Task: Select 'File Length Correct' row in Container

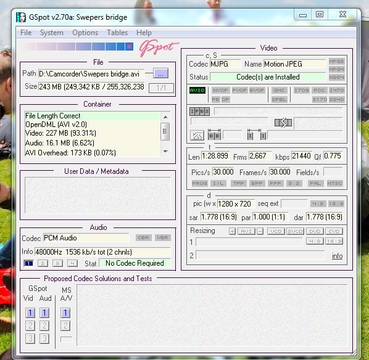Action: click(93, 116)
